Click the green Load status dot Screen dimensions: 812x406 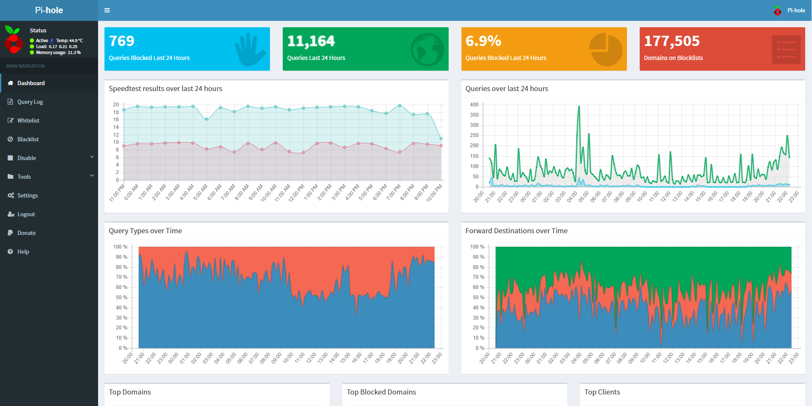(x=32, y=46)
